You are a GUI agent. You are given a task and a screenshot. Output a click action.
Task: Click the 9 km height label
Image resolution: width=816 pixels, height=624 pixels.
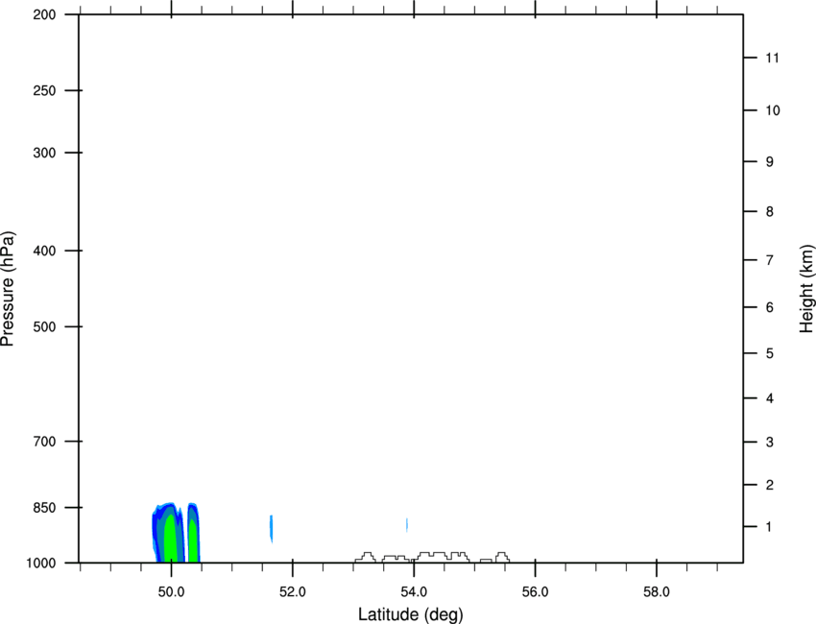click(770, 162)
